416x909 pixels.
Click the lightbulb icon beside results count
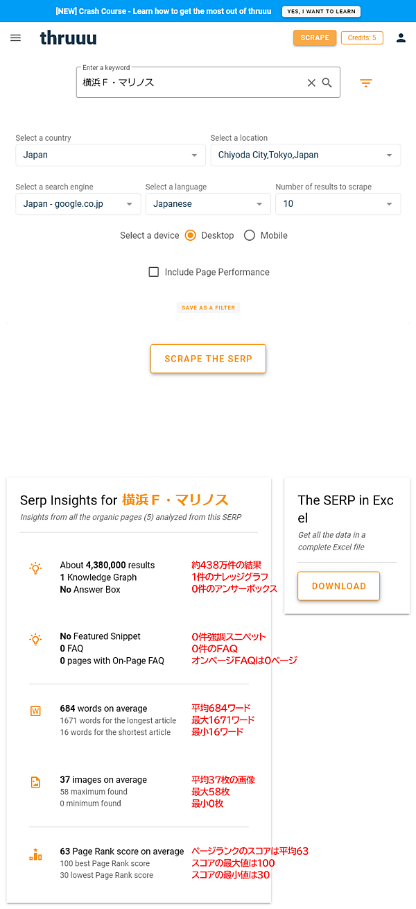point(35,568)
